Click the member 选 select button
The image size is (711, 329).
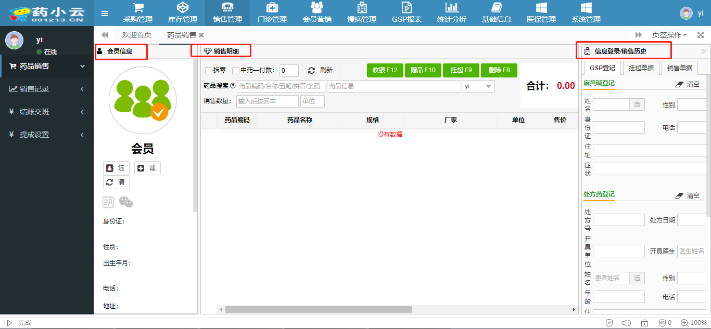116,168
